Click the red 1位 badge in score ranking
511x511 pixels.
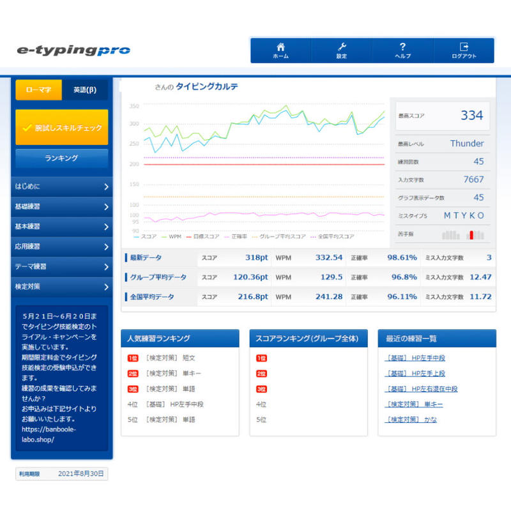pyautogui.click(x=261, y=358)
